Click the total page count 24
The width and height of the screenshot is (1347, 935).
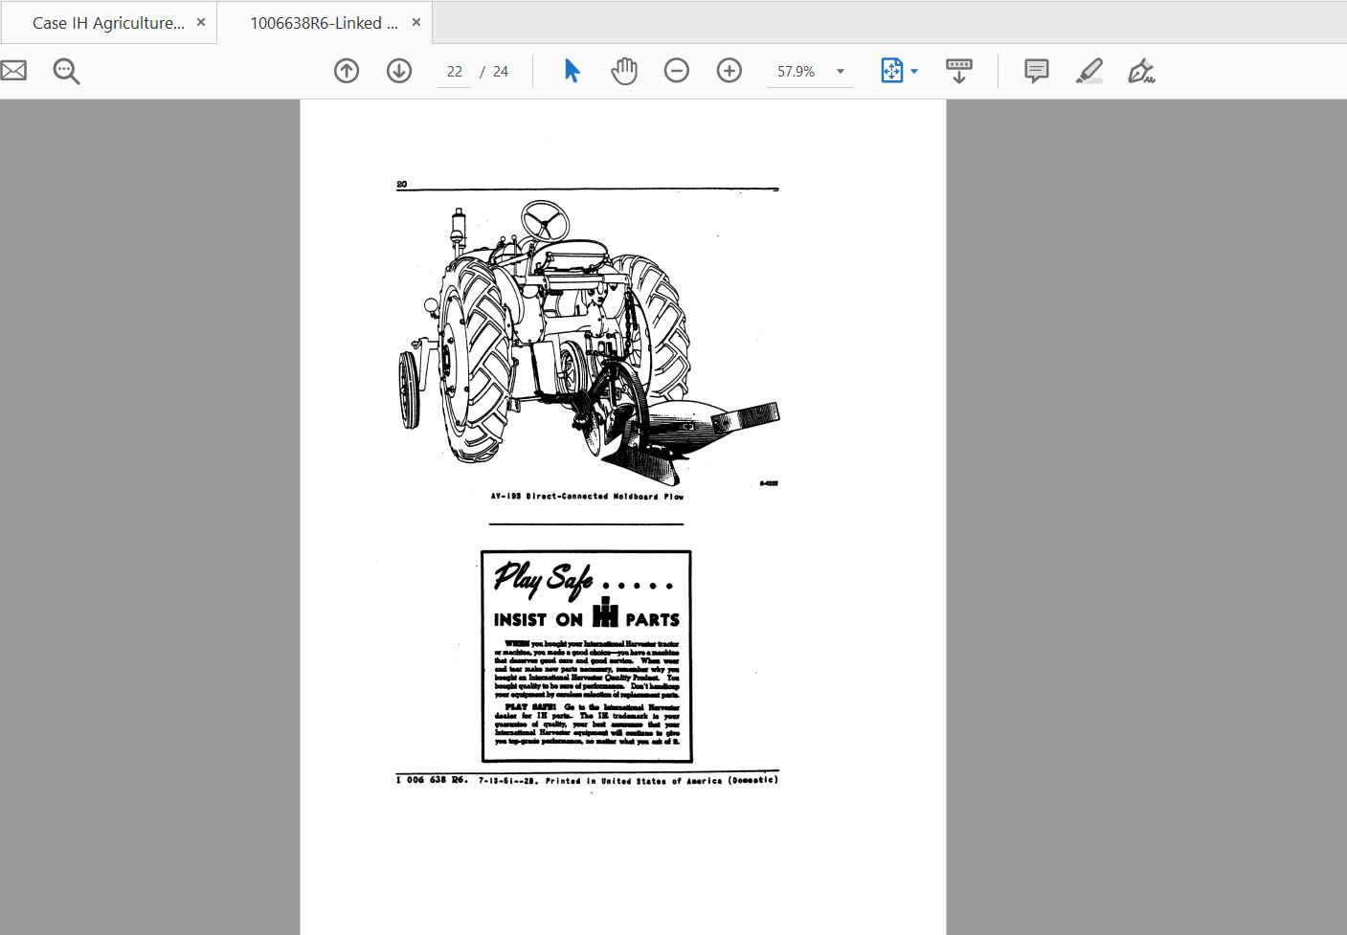point(501,72)
